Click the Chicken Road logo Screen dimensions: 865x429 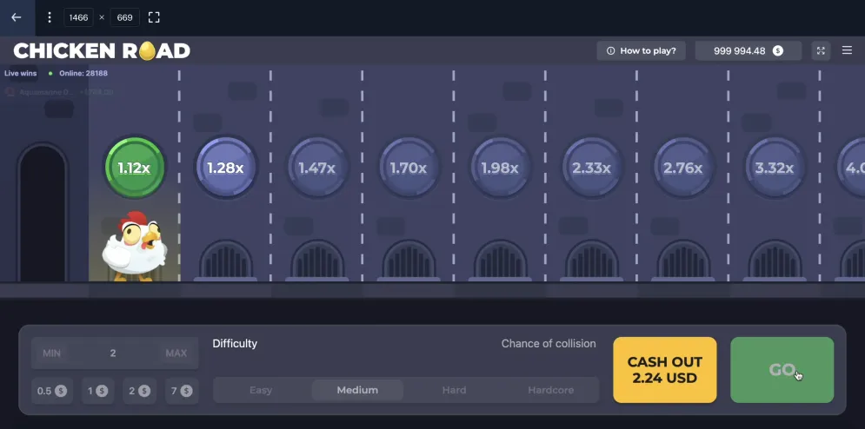102,51
